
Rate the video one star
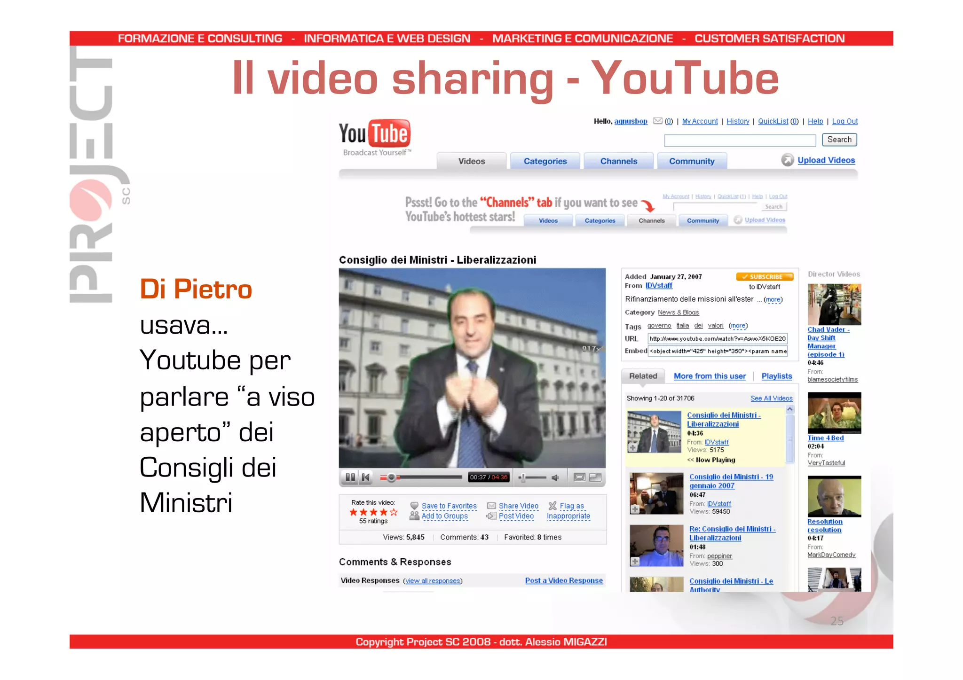click(354, 512)
